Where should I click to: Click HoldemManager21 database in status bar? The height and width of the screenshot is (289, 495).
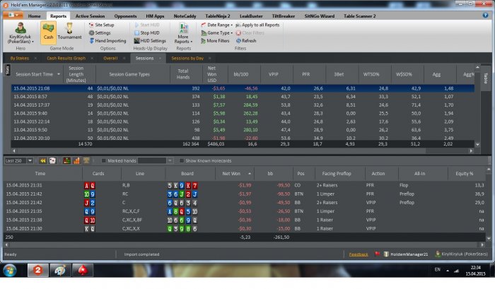[x=406, y=254]
